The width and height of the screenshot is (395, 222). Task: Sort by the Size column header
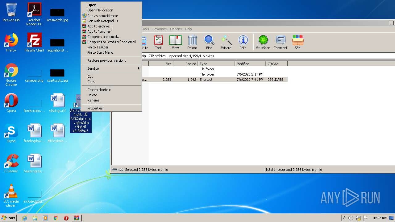(x=161, y=64)
